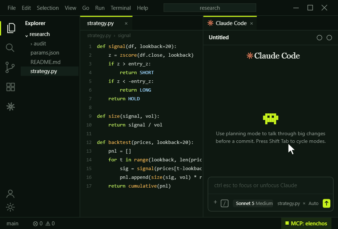The height and width of the screenshot is (229, 338).
Task: Close the application window
Action: (x=324, y=8)
